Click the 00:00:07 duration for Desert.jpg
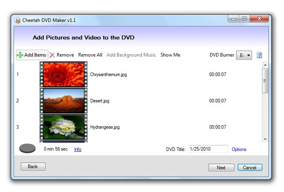 click(x=218, y=101)
